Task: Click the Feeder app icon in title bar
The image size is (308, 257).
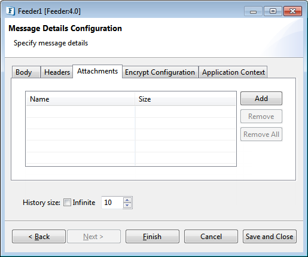Action: click(10, 11)
